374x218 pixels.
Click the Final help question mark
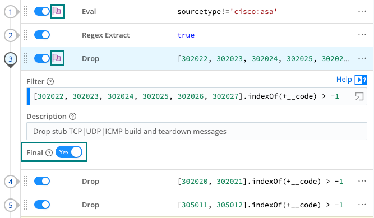coord(49,152)
